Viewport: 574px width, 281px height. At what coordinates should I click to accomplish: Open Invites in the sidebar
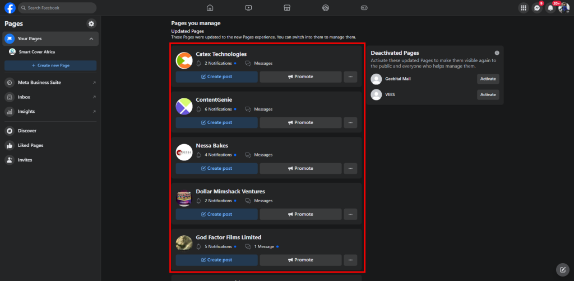[x=50, y=160]
